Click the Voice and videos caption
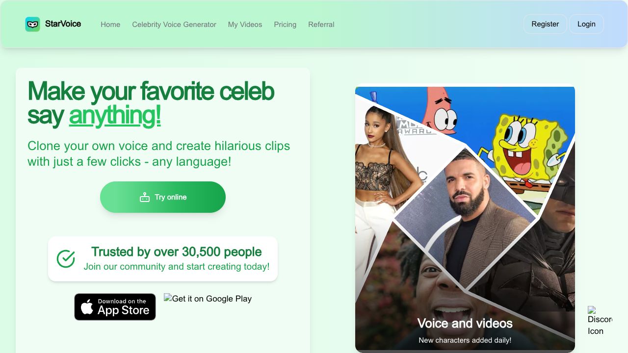Viewport: 628px width, 353px height. [x=465, y=323]
